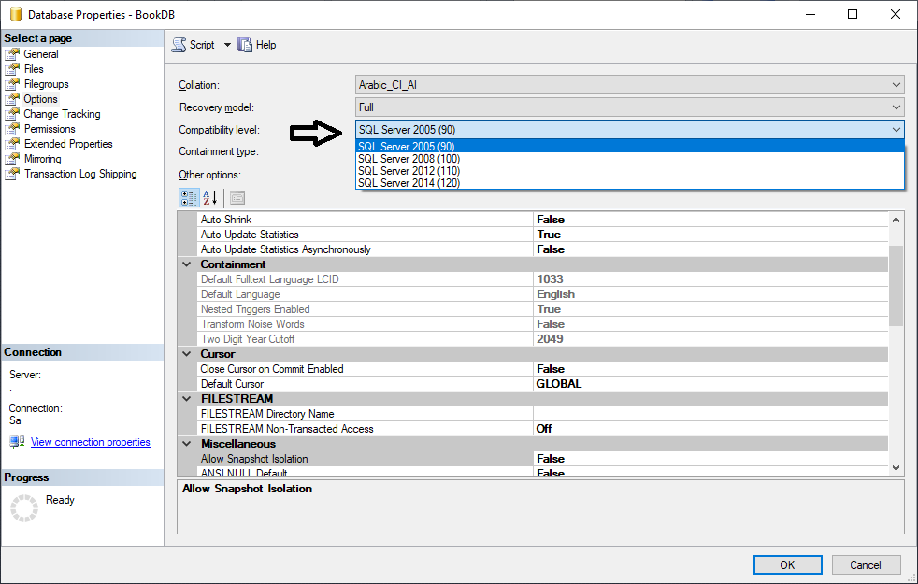Choose SQL Server 2012 (110) compatibility

[630, 171]
